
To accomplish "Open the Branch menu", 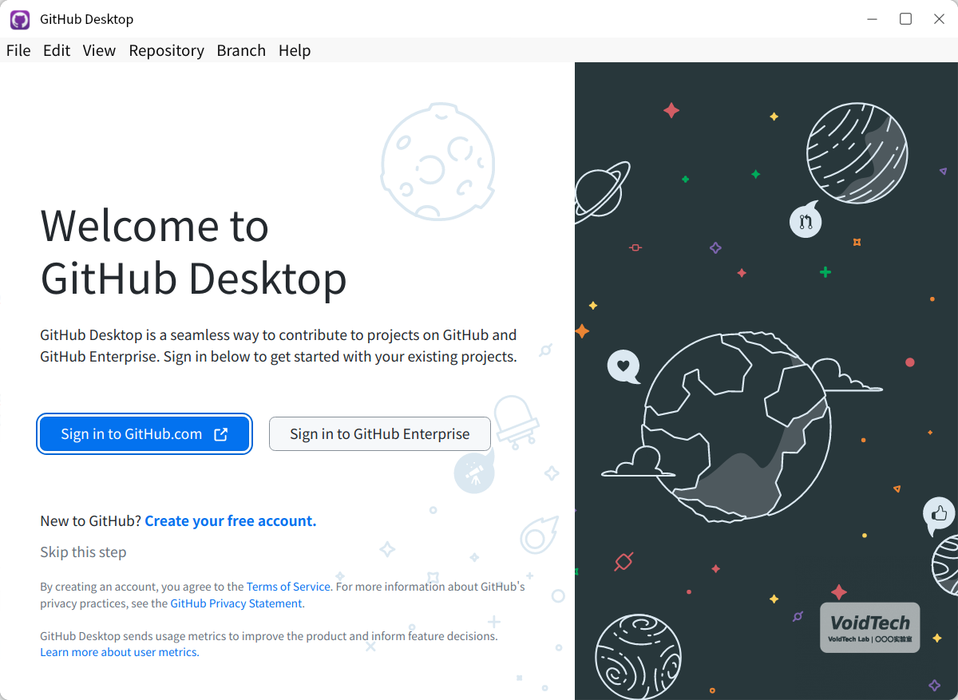I will pyautogui.click(x=241, y=50).
